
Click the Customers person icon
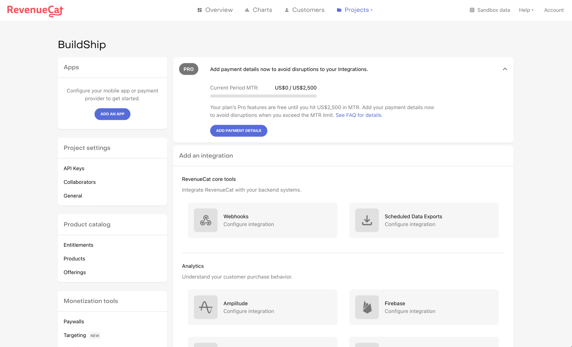click(286, 10)
